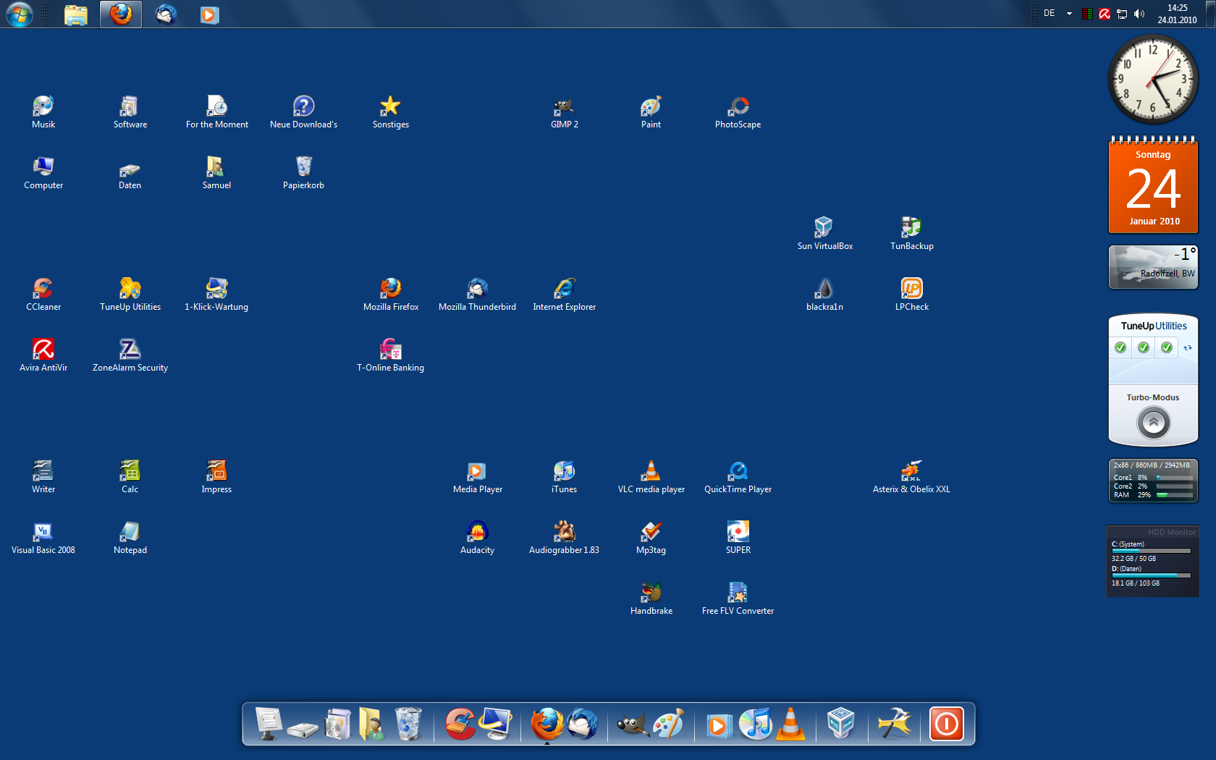1216x760 pixels.
Task: Select the ZoneAlarm Security icon
Action: click(130, 355)
